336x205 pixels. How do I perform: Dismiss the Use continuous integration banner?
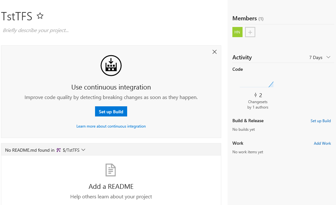pos(215,51)
